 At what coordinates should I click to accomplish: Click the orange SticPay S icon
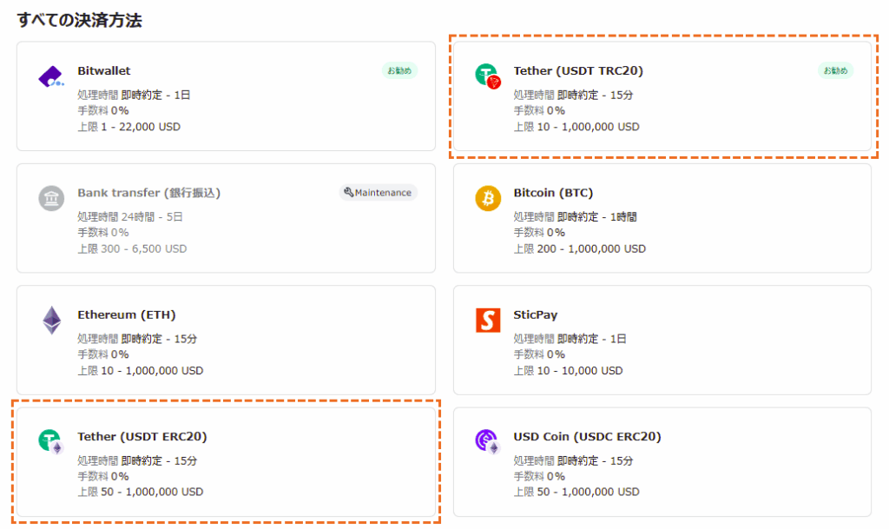click(488, 321)
